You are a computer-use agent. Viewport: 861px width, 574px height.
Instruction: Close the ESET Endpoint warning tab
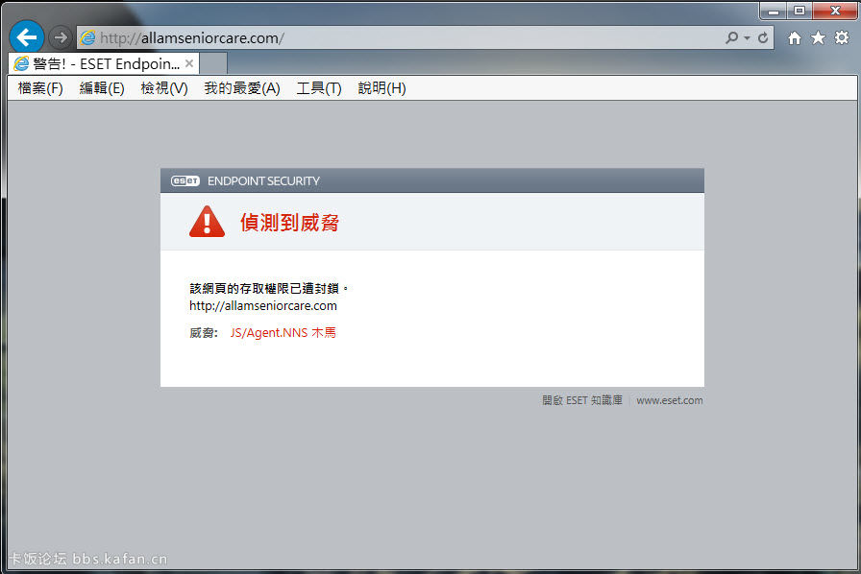tap(189, 63)
